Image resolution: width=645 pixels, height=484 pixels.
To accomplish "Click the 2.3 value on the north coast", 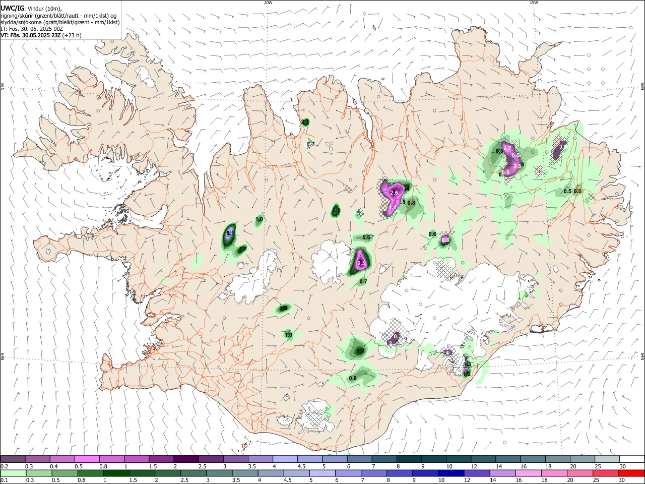I will (305, 122).
